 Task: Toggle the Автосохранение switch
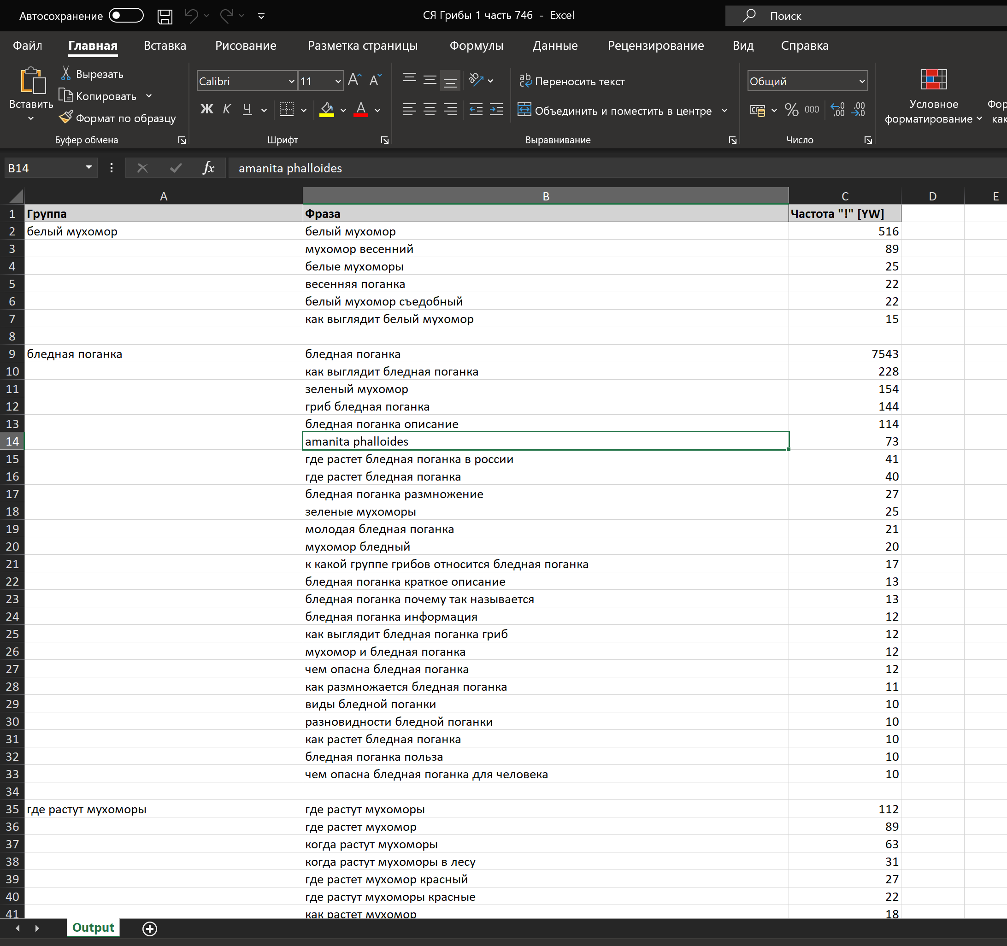126,16
